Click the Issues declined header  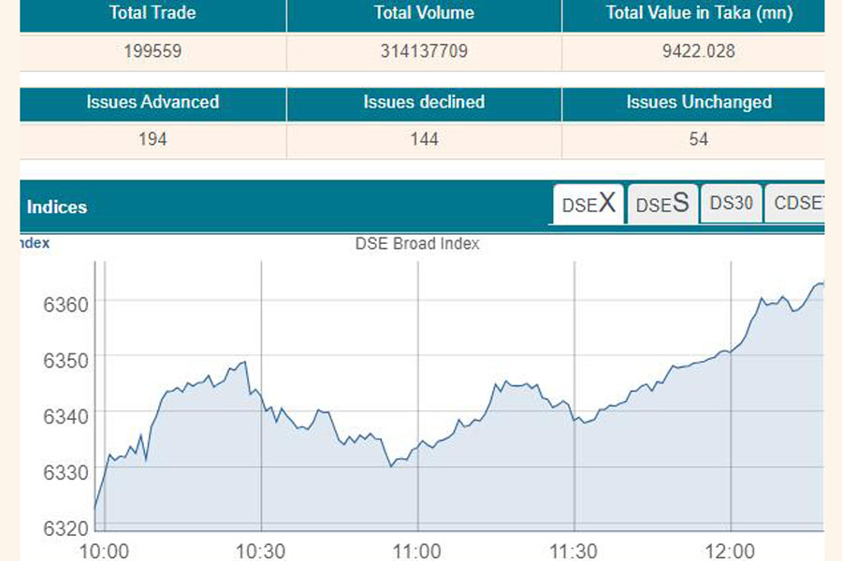click(424, 103)
